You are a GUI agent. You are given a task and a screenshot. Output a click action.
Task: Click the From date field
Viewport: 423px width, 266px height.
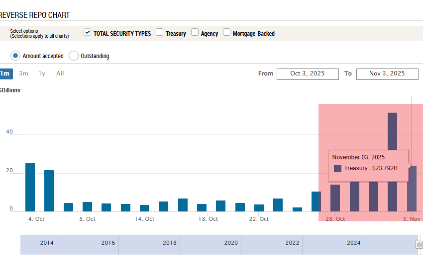(308, 73)
